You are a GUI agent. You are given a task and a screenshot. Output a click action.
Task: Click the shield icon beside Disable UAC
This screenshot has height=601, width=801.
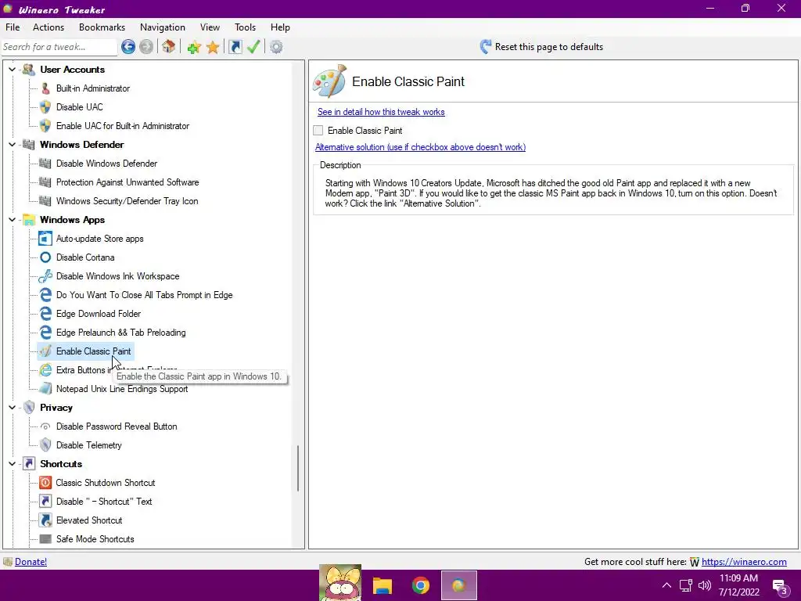click(x=45, y=107)
